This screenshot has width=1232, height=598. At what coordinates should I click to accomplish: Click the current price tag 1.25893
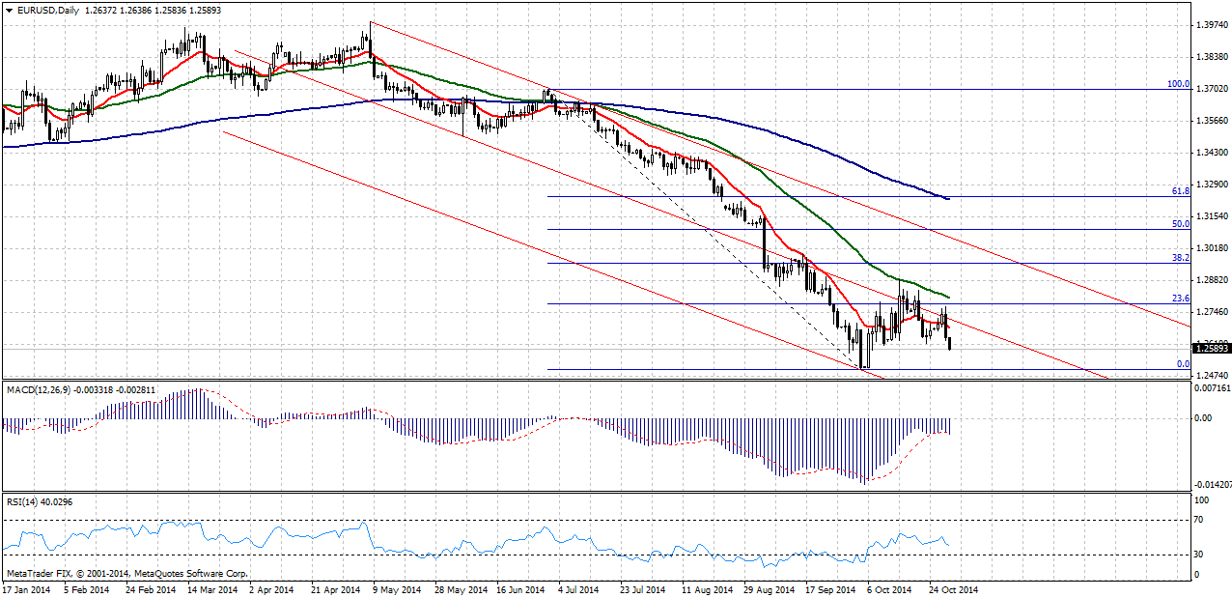click(x=1211, y=348)
